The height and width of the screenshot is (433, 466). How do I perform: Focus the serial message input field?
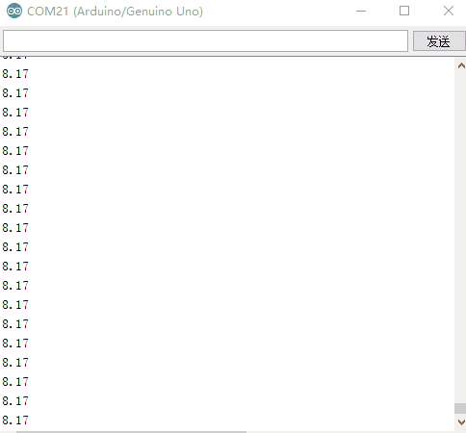coord(205,40)
